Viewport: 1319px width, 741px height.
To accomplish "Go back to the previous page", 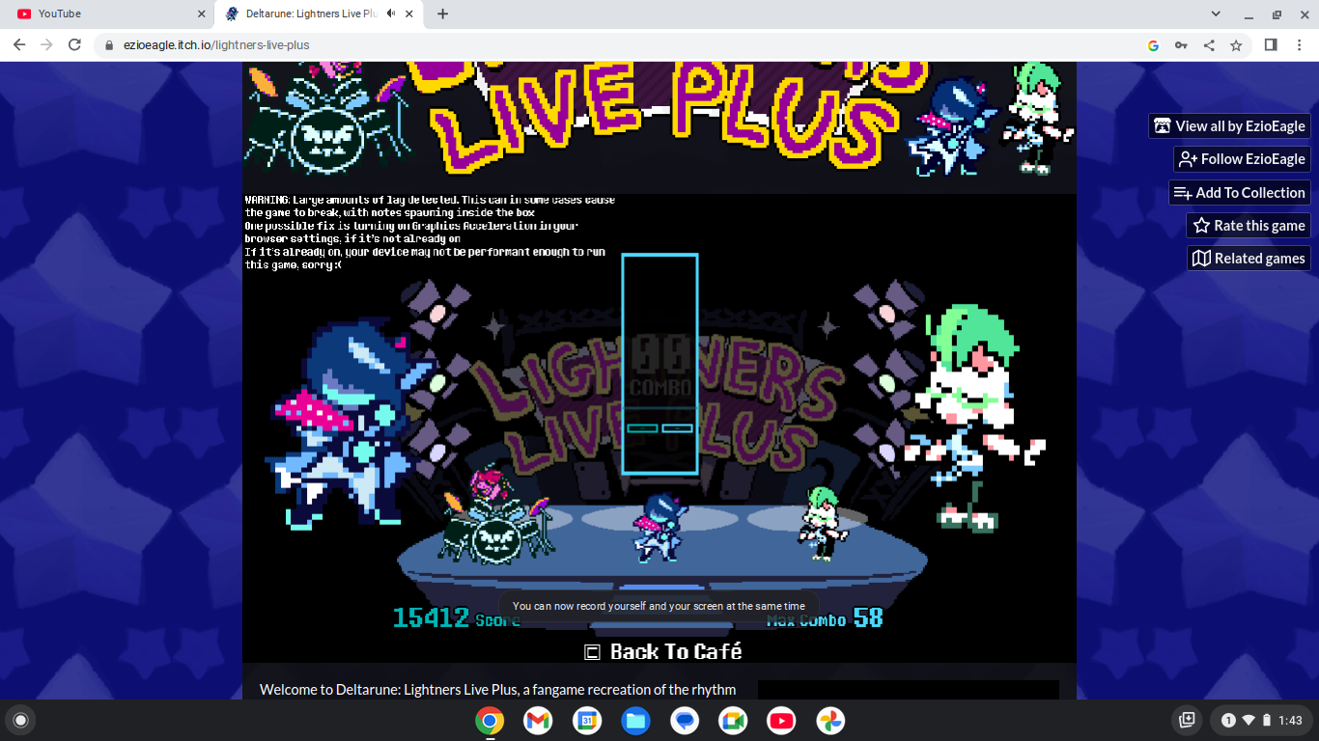I will coord(19,45).
